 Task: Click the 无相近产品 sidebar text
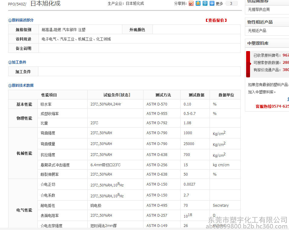(x=257, y=31)
